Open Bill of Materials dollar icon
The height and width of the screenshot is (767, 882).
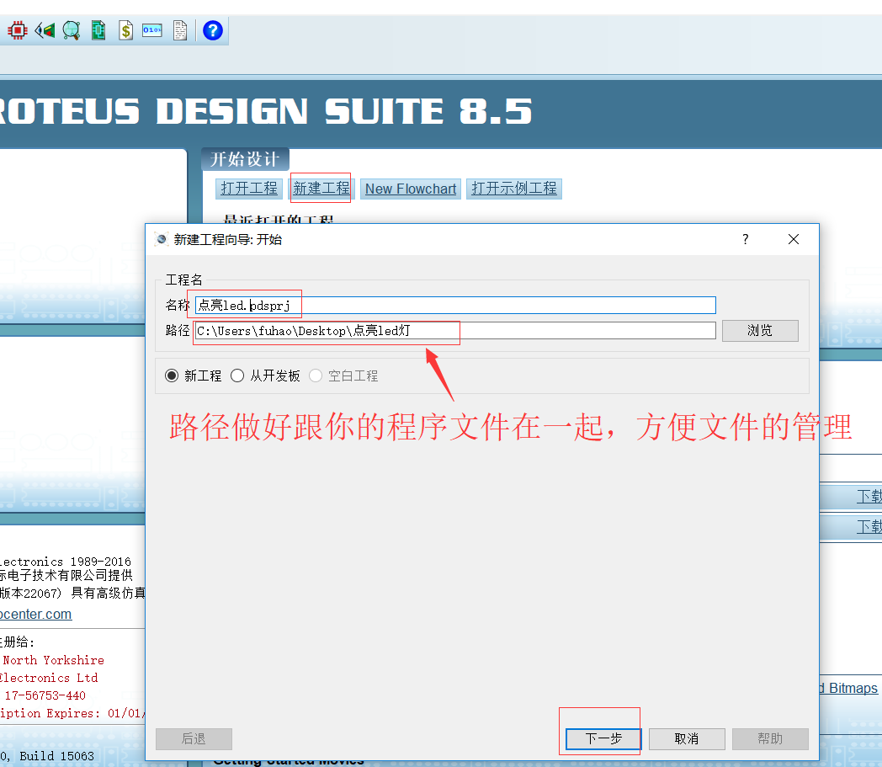(x=126, y=29)
